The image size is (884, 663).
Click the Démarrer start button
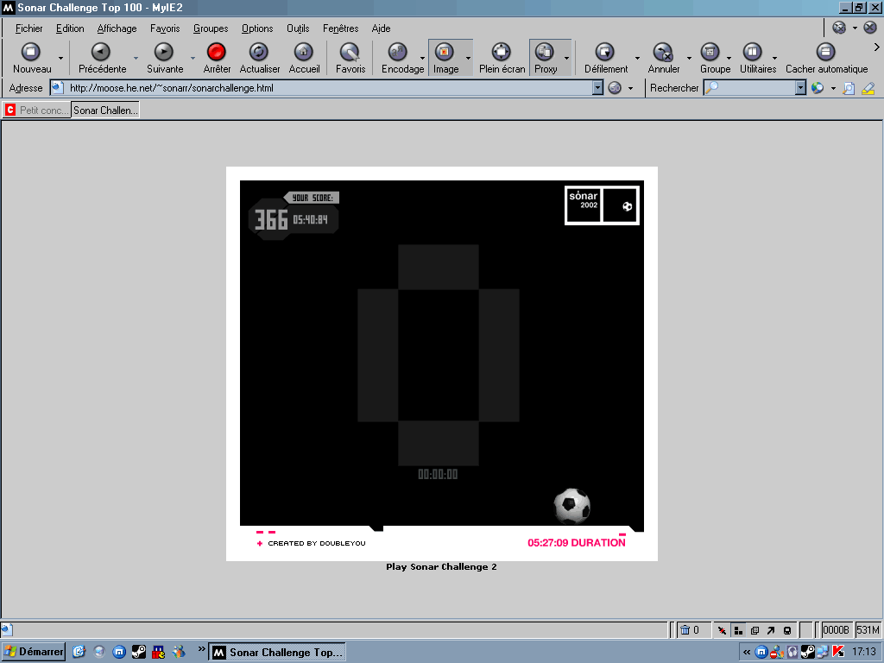click(35, 652)
